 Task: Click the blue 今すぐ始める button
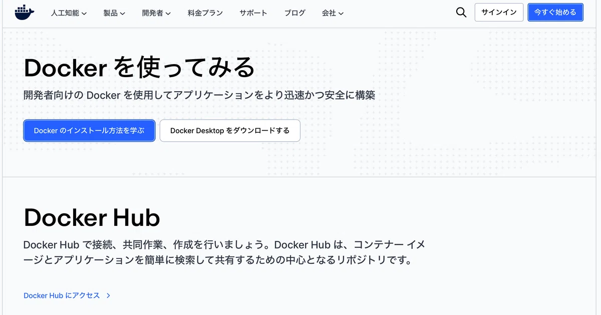coord(555,13)
